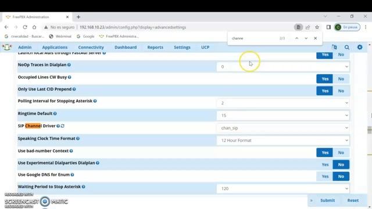The image size is (372, 209).
Task: Submit the advanced settings
Action: point(327,200)
